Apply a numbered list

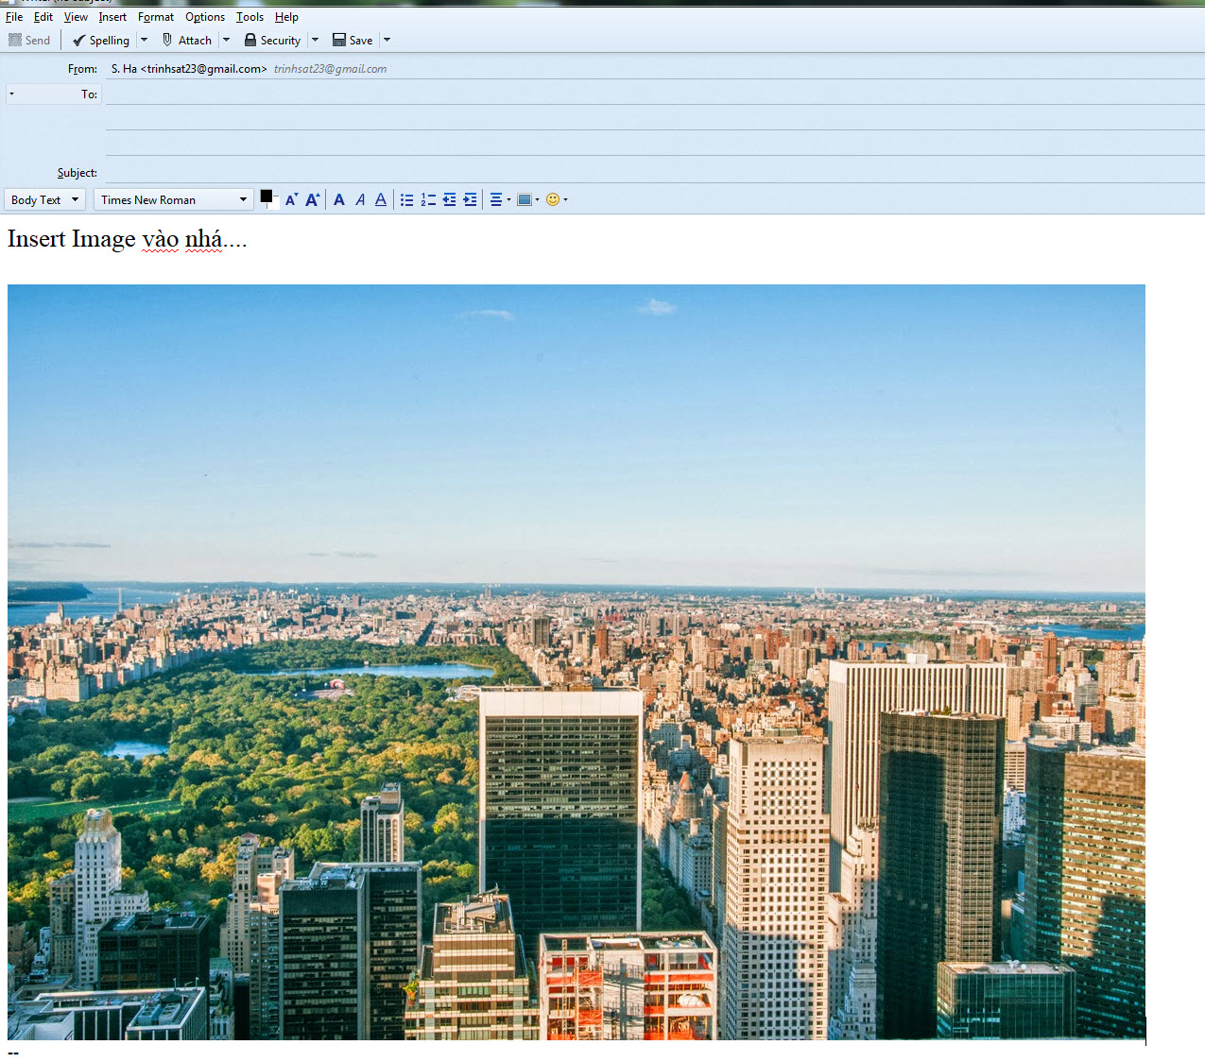(428, 199)
